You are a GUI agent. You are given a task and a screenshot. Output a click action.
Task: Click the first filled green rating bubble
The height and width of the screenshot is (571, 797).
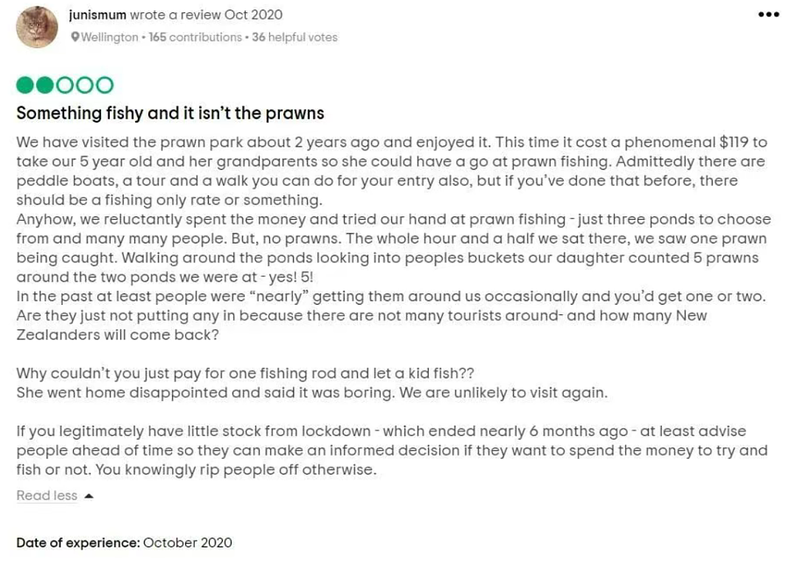click(25, 85)
